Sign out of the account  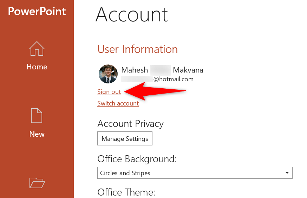109,92
